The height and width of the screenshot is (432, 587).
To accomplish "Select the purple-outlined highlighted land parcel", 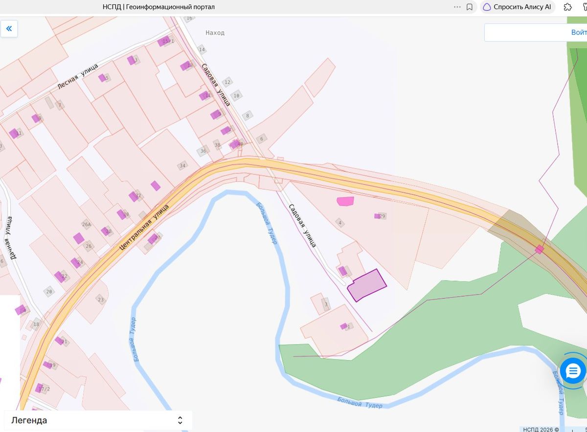I will 367,285.
